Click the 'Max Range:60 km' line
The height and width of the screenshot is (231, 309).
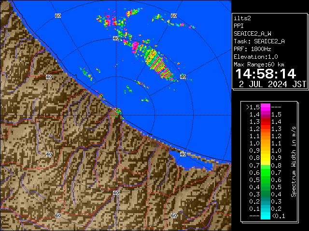coord(259,64)
